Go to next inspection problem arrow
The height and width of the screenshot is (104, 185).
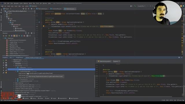point(3,70)
